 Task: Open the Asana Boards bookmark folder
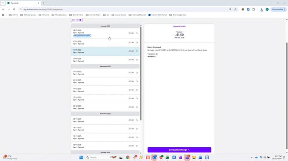[x=119, y=15]
